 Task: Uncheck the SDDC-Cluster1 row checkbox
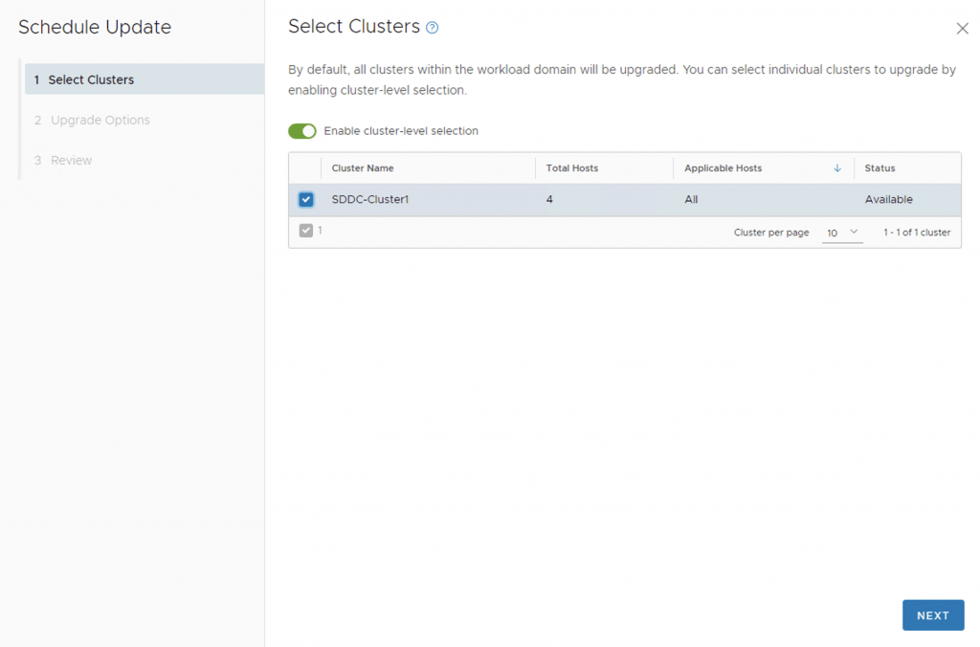point(306,200)
